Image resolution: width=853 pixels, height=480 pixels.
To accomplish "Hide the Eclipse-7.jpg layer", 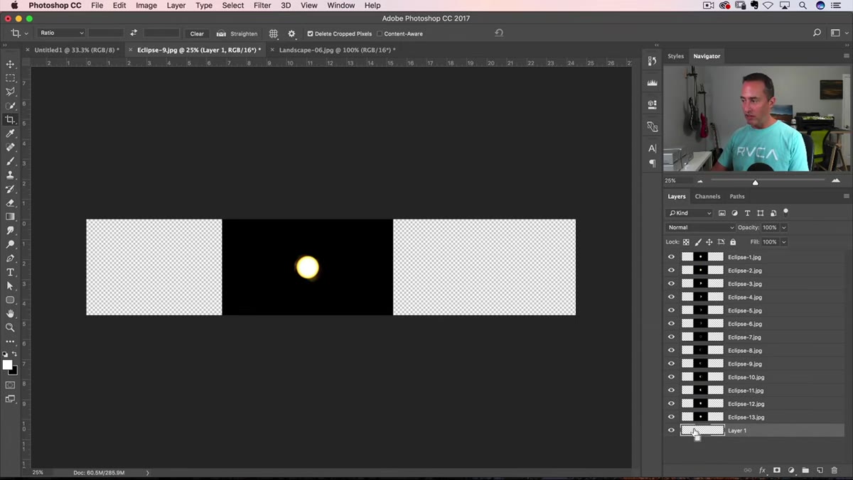I will click(x=671, y=337).
